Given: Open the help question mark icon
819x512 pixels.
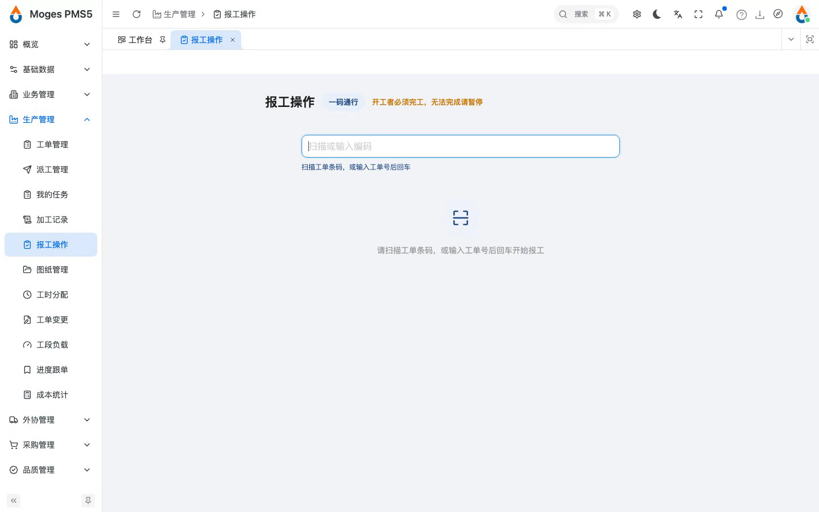Looking at the screenshot, I should [x=742, y=15].
